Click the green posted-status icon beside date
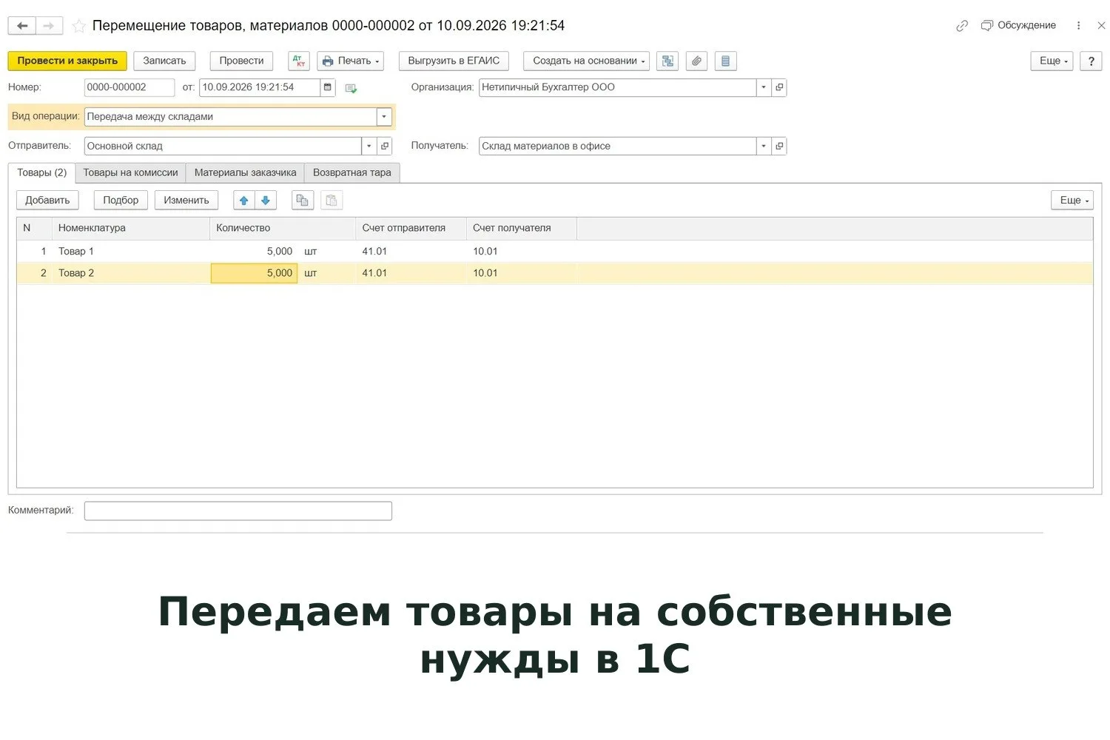The width and height of the screenshot is (1110, 740). pos(351,88)
